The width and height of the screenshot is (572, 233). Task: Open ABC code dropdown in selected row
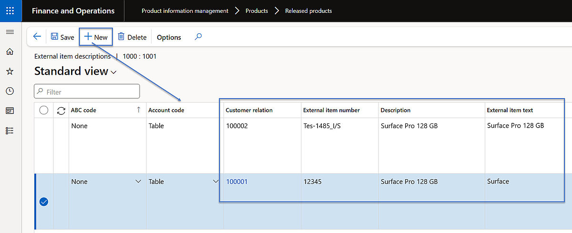(x=138, y=182)
